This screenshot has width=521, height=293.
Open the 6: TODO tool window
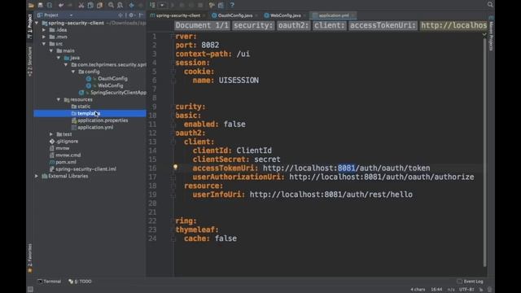tap(80, 282)
